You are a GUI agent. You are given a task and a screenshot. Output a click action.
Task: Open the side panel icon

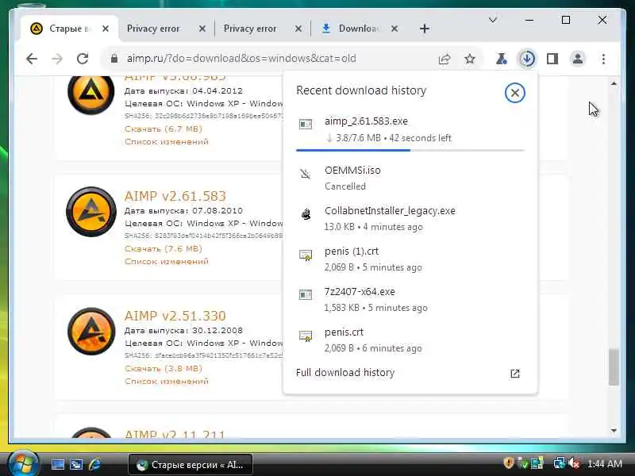click(x=552, y=59)
